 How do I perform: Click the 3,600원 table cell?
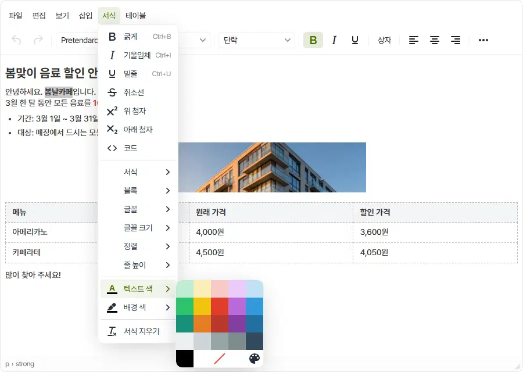(x=435, y=232)
